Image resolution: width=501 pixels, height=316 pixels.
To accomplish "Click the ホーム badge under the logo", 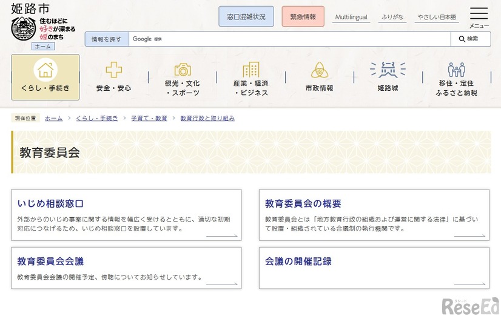I will 43,47.
